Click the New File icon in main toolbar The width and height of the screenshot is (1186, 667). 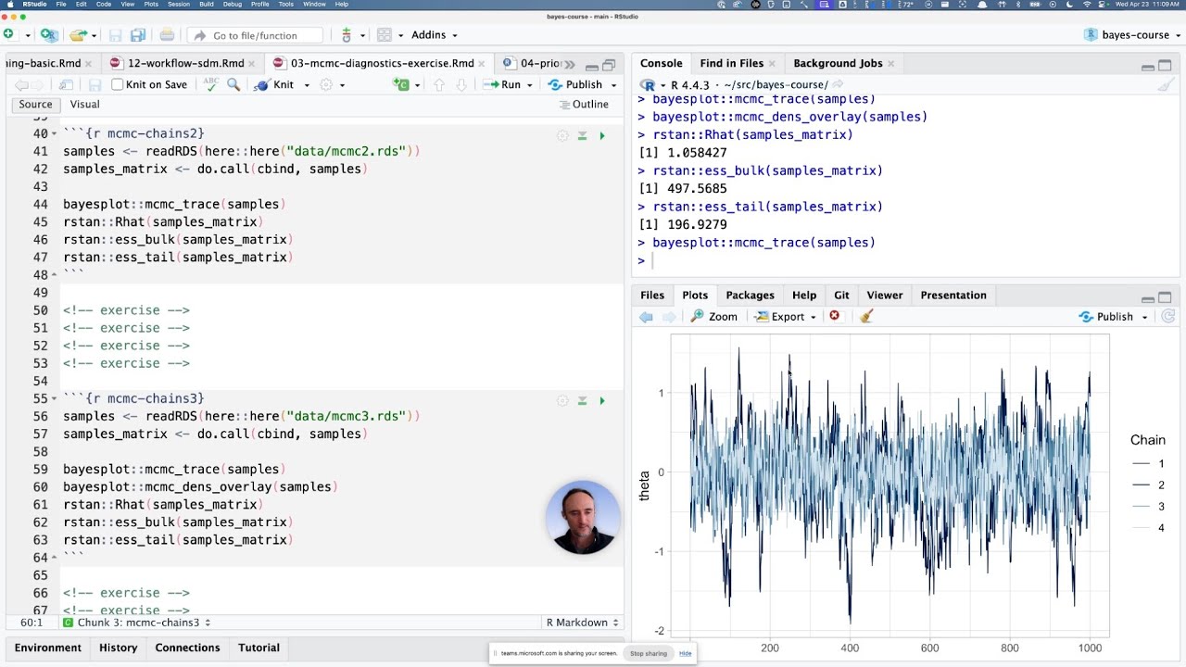pyautogui.click(x=8, y=35)
